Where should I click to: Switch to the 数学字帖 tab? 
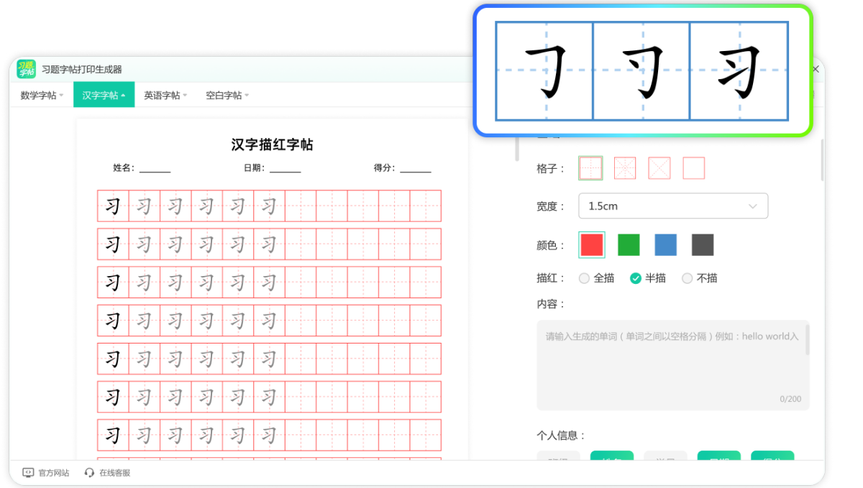click(40, 94)
